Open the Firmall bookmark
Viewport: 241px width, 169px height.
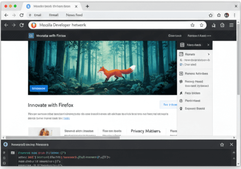pos(54,15)
